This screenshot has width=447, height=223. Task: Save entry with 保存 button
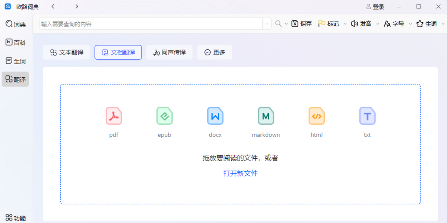coord(301,24)
